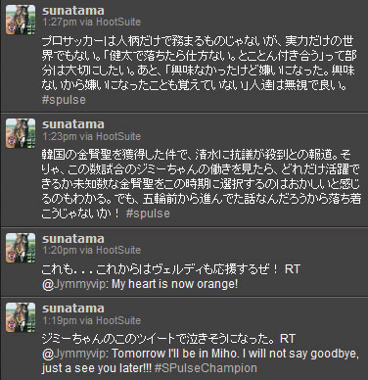Open @Jymmyvip mention in the orange heart tweet
The height and width of the screenshot is (380, 368).
(x=75, y=284)
